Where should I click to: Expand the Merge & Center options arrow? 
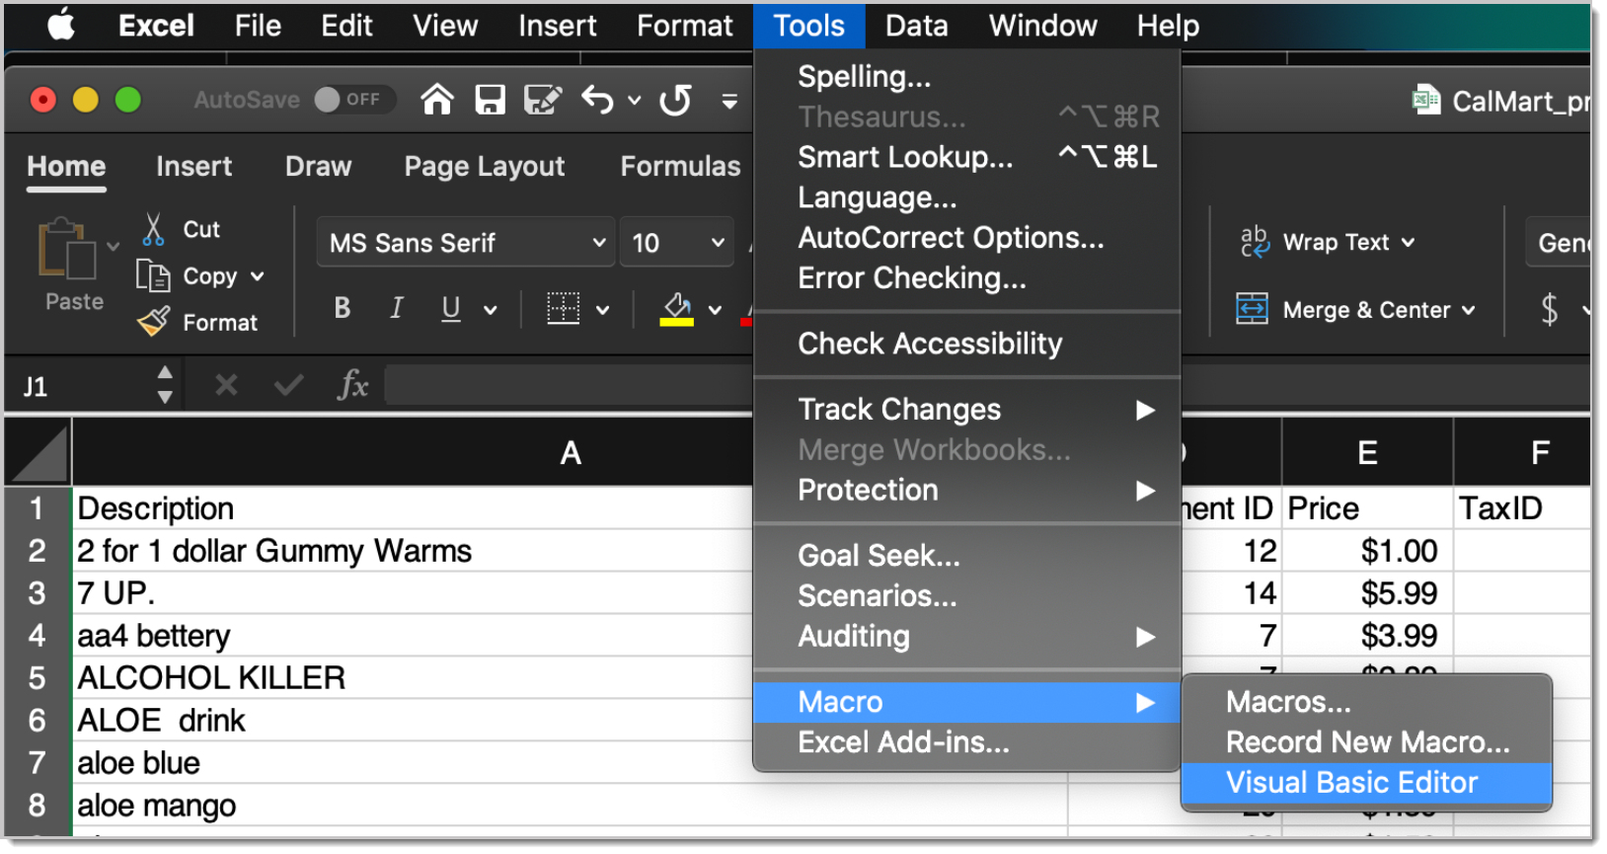coord(1469,310)
